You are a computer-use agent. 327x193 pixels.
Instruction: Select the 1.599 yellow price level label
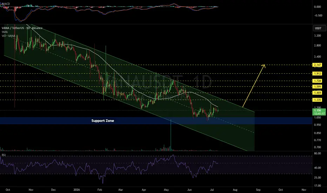click(317, 87)
